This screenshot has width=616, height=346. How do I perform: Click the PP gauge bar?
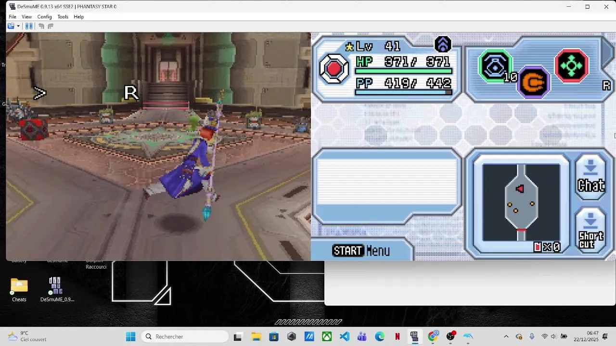[x=404, y=93]
